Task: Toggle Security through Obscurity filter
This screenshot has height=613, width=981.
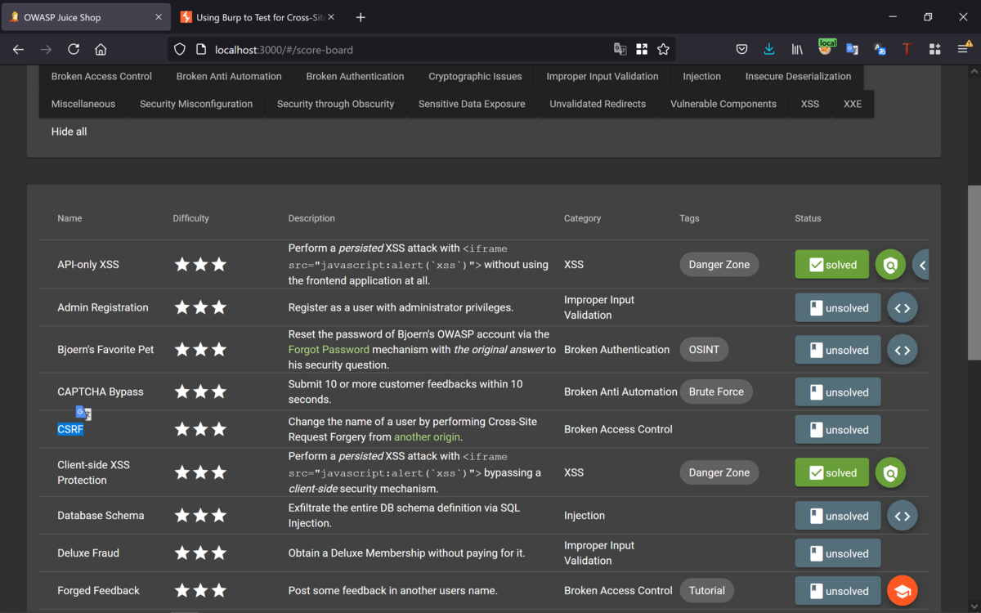Action: [335, 104]
